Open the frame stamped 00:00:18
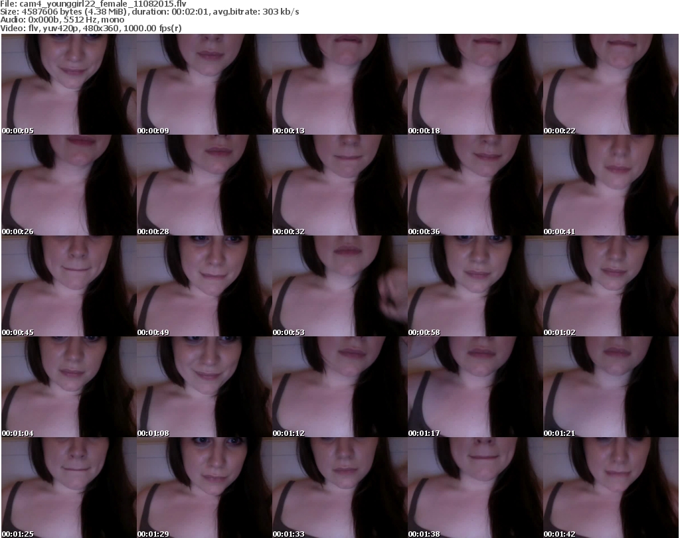Image resolution: width=680 pixels, height=538 pixels. [x=475, y=84]
